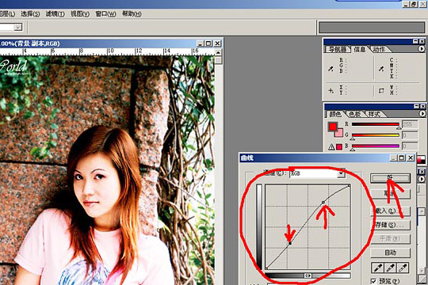Select the upper hollow curve point

[323, 202]
